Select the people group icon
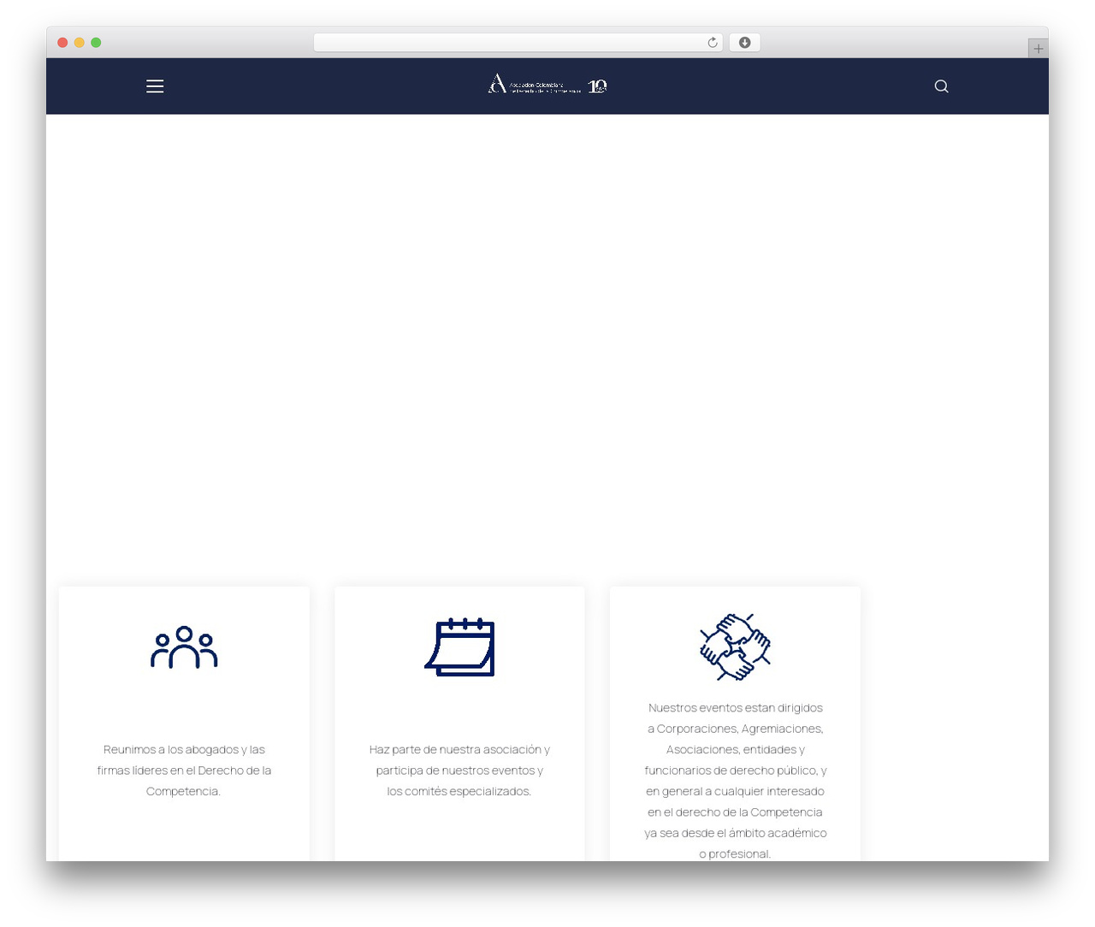The height and width of the screenshot is (927, 1095). [184, 647]
